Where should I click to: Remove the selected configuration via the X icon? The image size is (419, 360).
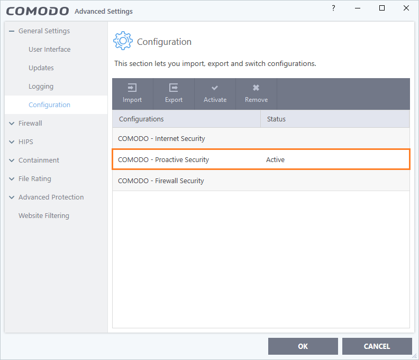pos(256,88)
